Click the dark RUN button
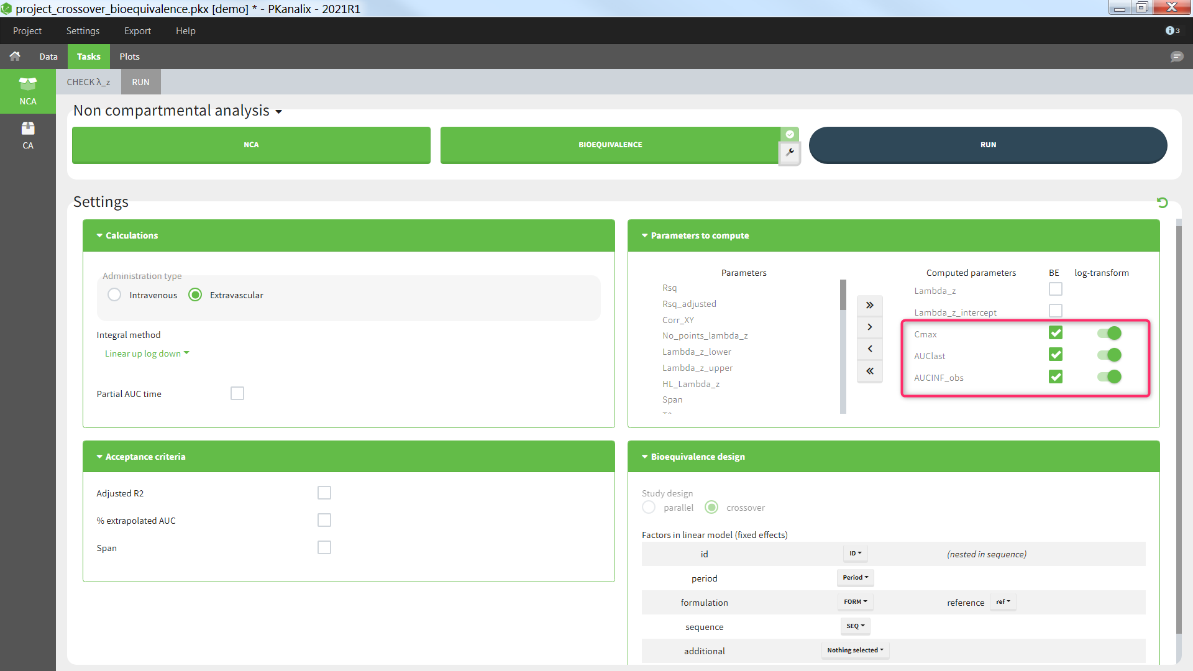Viewport: 1193px width, 671px height. click(x=987, y=145)
